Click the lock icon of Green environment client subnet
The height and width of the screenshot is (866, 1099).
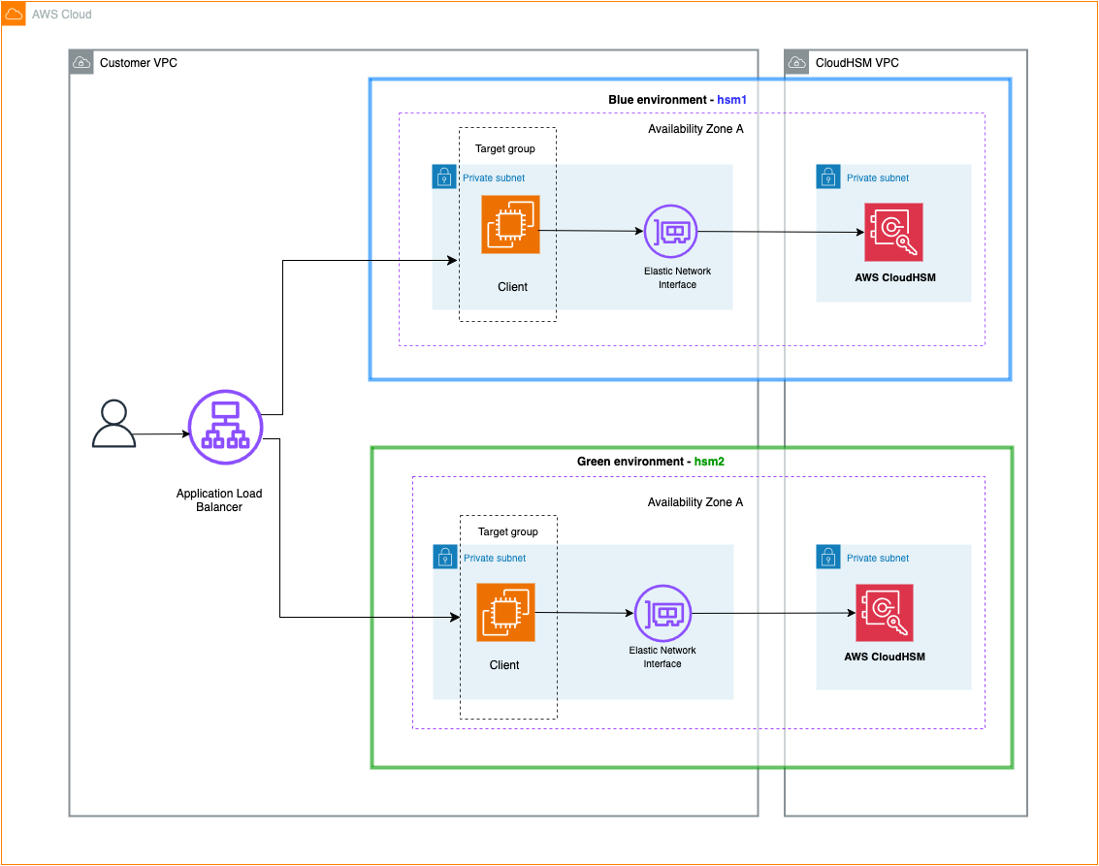(444, 557)
